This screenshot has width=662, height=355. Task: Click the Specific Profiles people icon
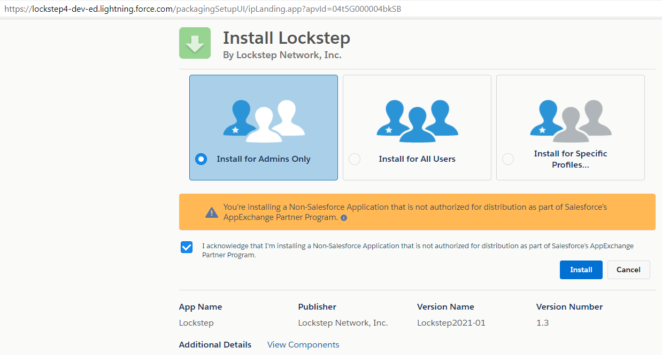coord(571,121)
